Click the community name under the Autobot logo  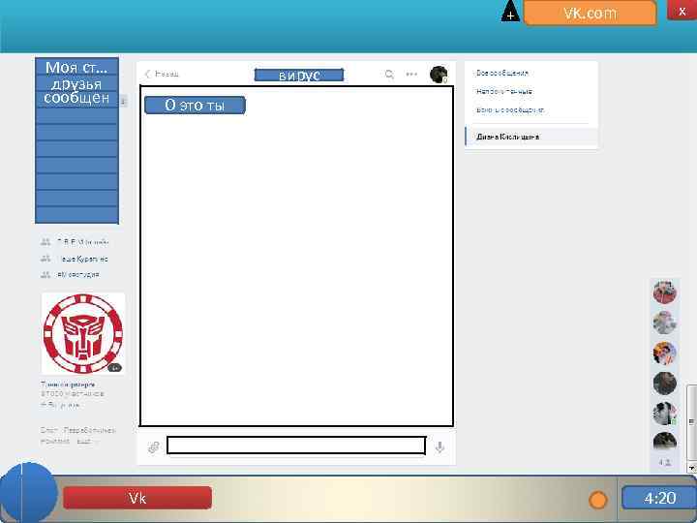[68, 384]
